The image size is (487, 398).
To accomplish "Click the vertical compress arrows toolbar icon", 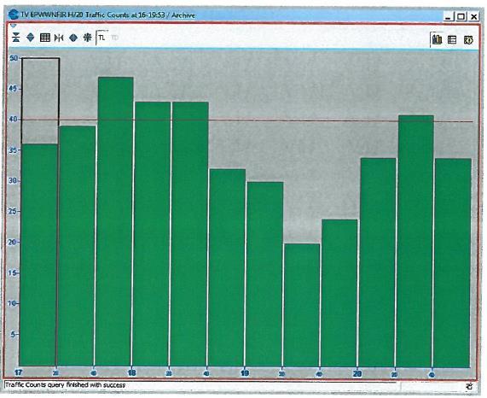I will click(x=16, y=38).
